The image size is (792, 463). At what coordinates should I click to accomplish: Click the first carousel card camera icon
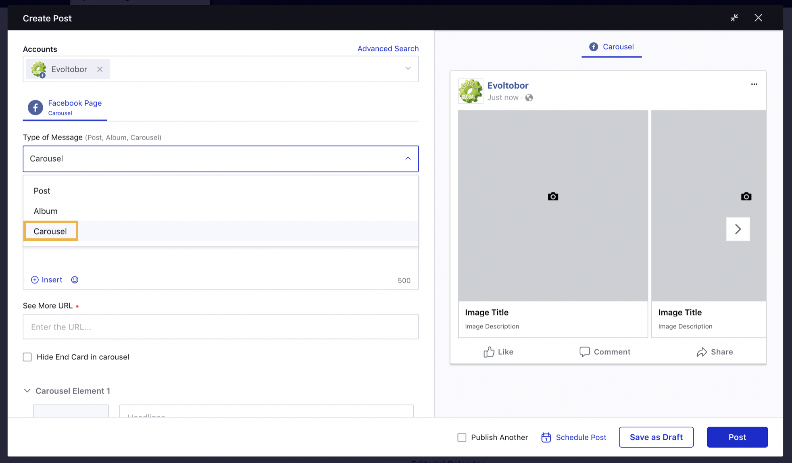553,196
